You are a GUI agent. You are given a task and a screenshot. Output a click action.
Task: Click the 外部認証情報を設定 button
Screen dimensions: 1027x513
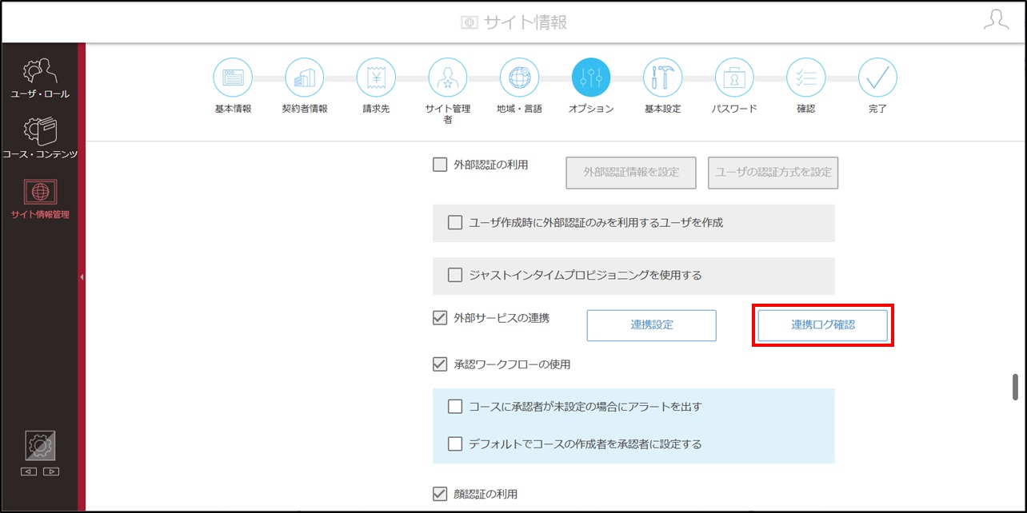coord(631,173)
